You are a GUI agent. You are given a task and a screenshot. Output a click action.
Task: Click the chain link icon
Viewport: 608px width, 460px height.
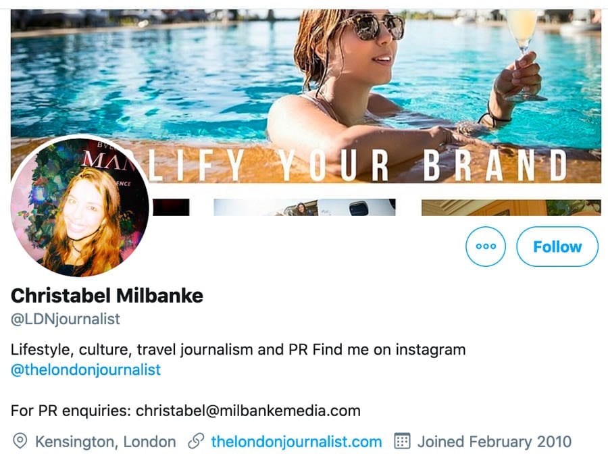(196, 442)
